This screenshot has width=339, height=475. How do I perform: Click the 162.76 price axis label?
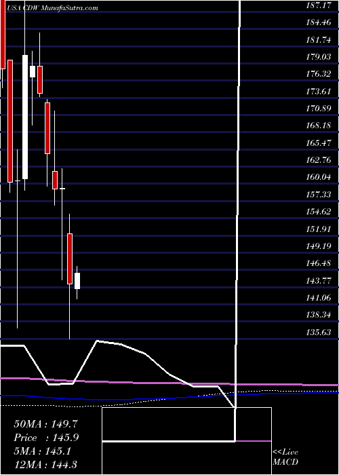pos(317,160)
